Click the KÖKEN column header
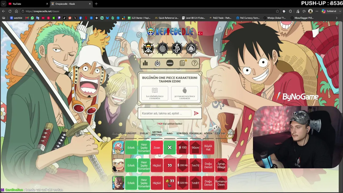 [208, 133]
